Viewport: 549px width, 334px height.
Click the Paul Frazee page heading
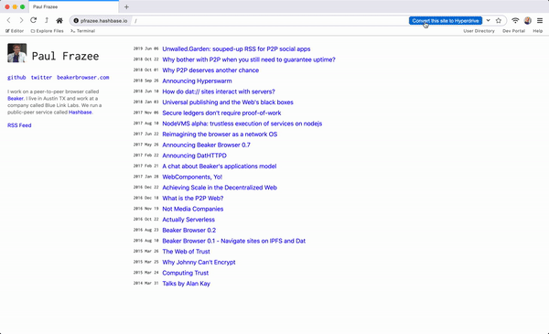point(66,56)
